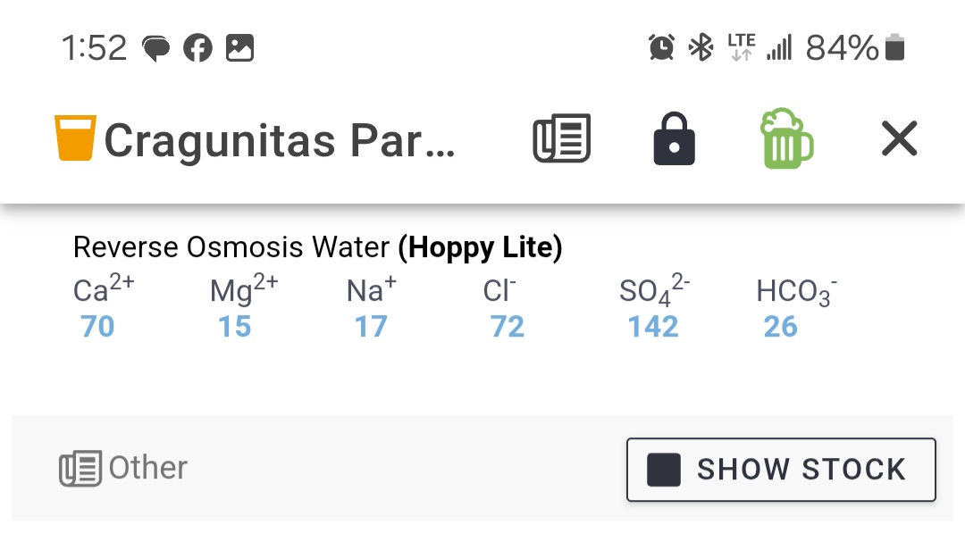Viewport: 965px width, 550px height.
Task: Tap the Facebook notification icon
Action: (x=197, y=48)
